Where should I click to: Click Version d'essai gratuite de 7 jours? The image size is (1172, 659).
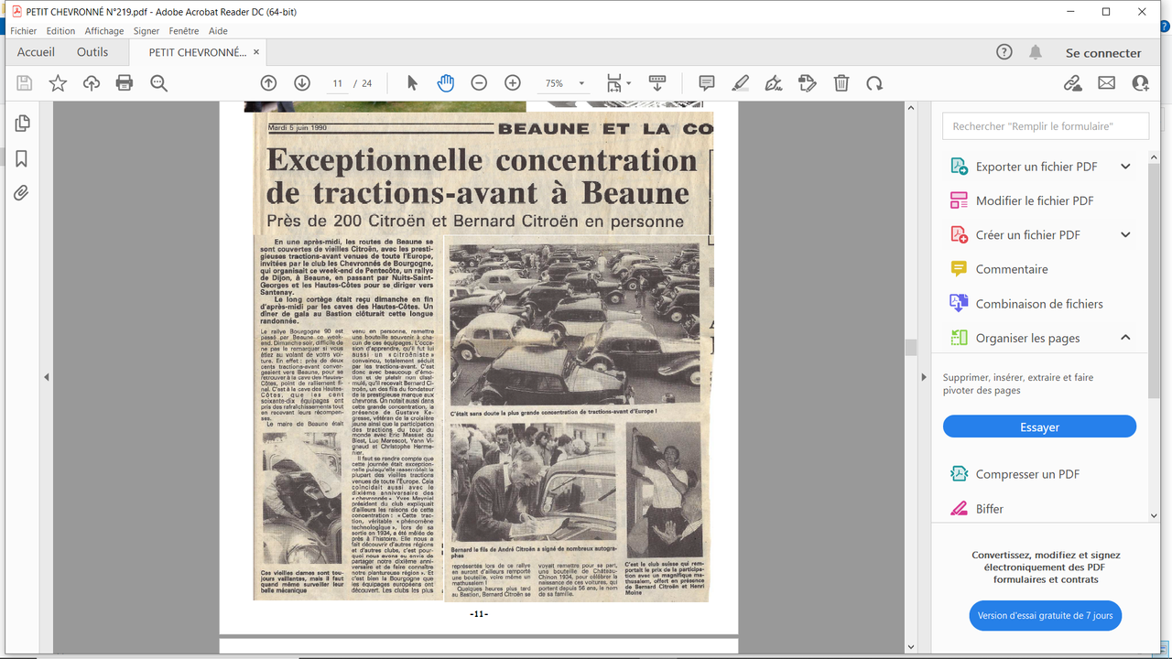(x=1045, y=616)
